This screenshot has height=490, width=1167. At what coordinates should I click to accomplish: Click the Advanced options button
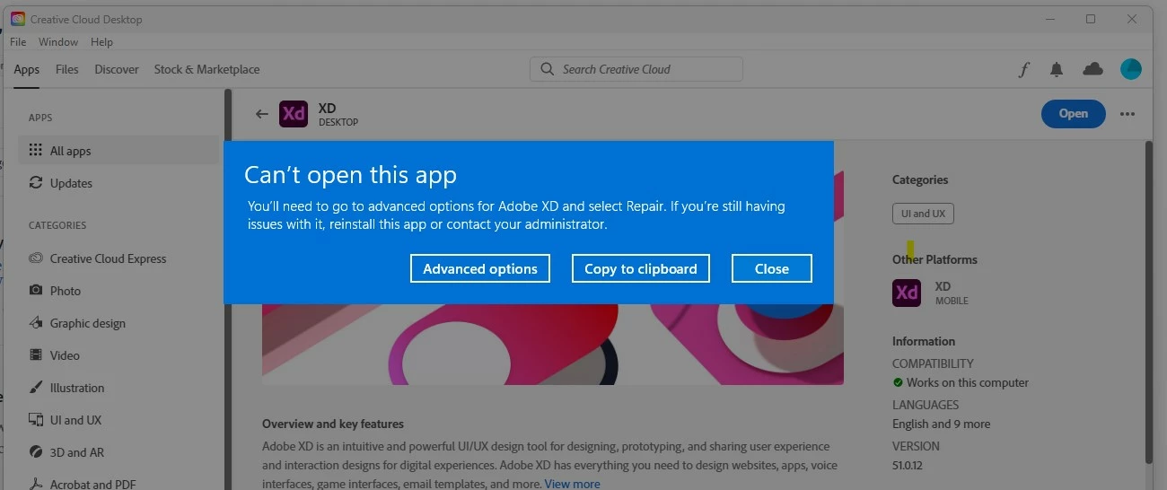click(x=480, y=268)
